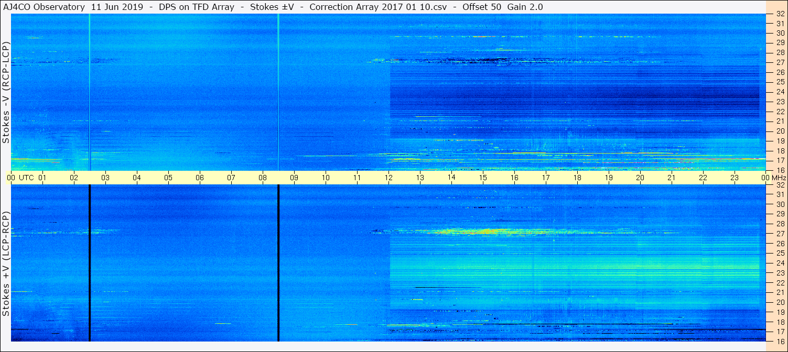Click the Gain 2.0 text in header
788x352 pixels.
[525, 7]
